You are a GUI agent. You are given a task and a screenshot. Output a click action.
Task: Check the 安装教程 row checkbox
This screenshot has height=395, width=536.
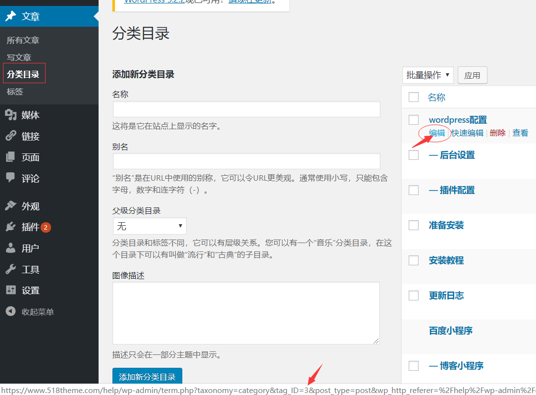[414, 260]
